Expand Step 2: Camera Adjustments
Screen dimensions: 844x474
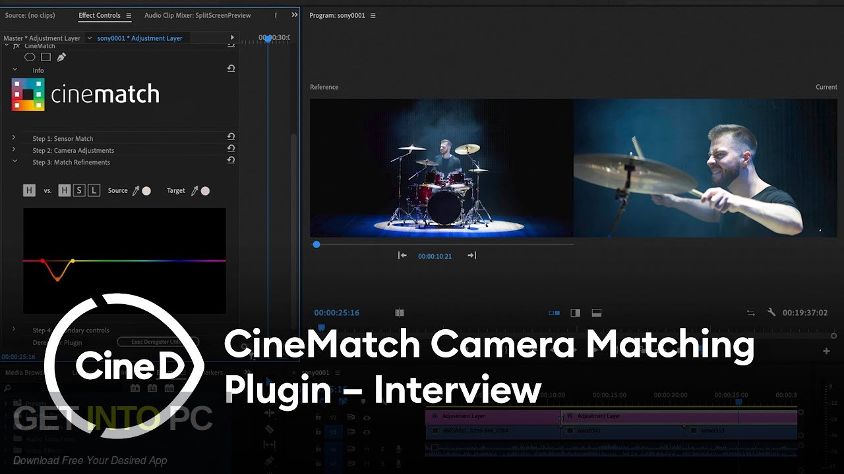(x=13, y=149)
